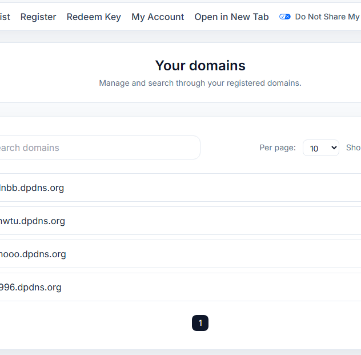Expand the Per page dropdown arrow
This screenshot has width=361, height=355.
[x=334, y=148]
